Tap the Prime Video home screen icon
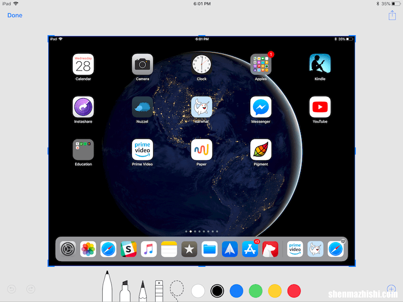403x302 pixels. coord(143,149)
